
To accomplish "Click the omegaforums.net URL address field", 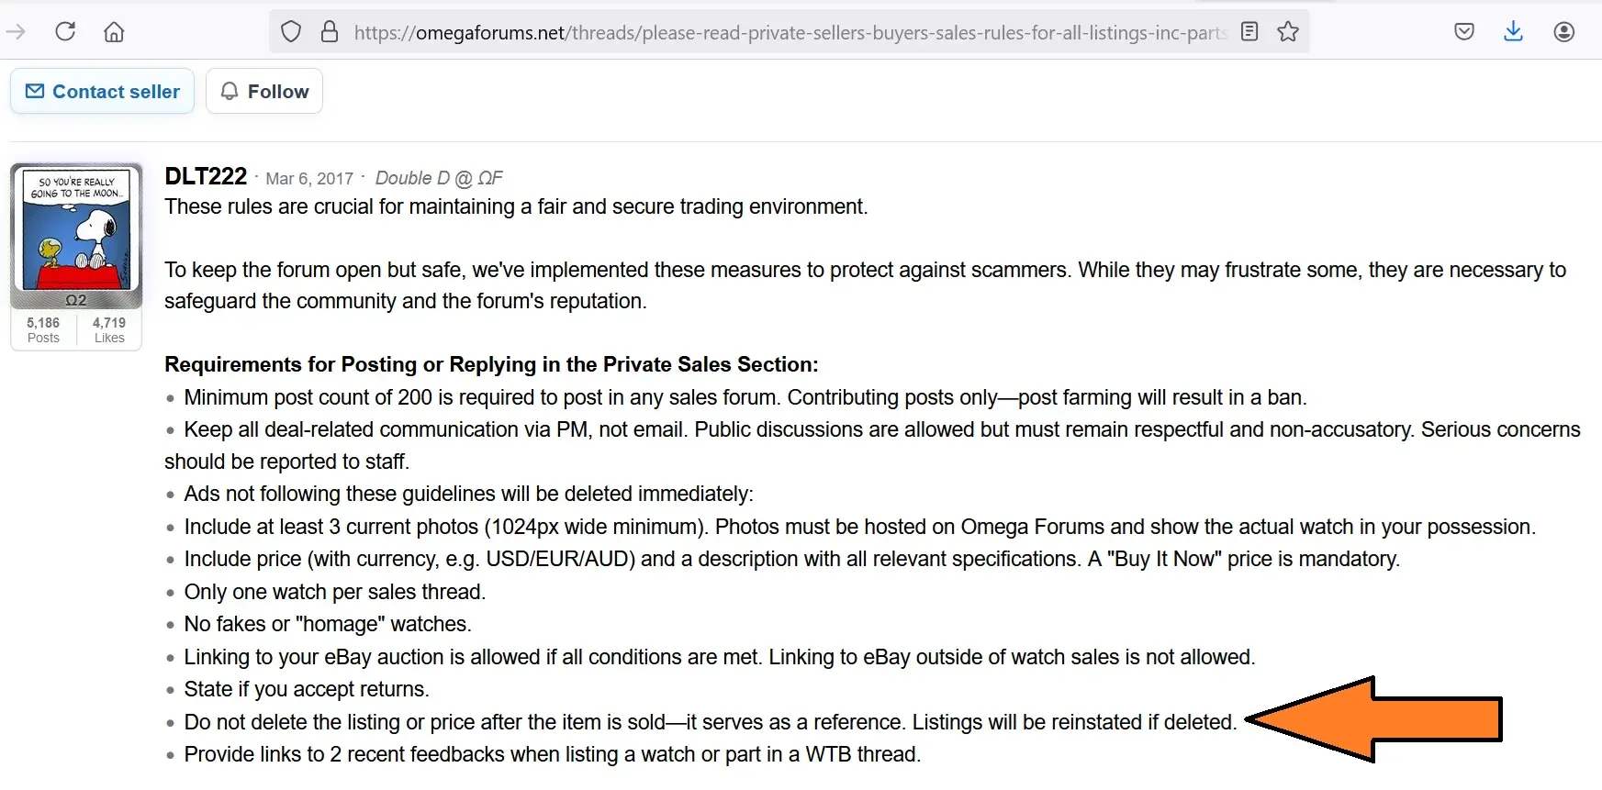I will [790, 33].
